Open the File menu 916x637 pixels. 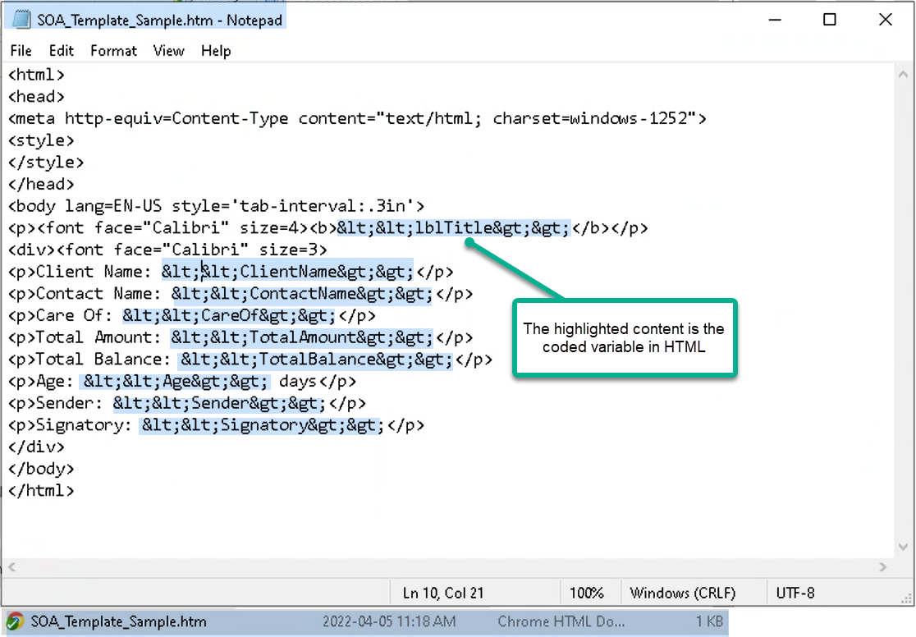pyautogui.click(x=21, y=51)
